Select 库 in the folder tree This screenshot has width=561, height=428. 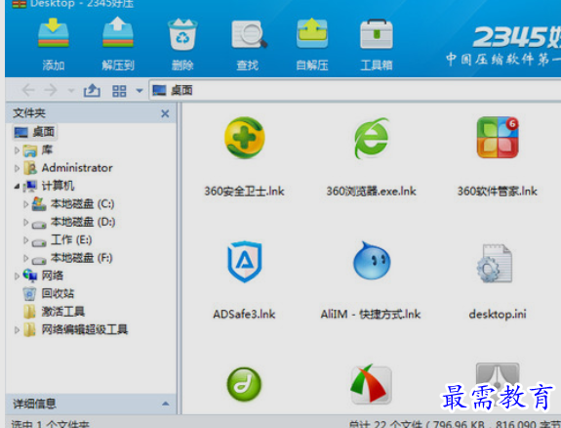tap(38, 150)
